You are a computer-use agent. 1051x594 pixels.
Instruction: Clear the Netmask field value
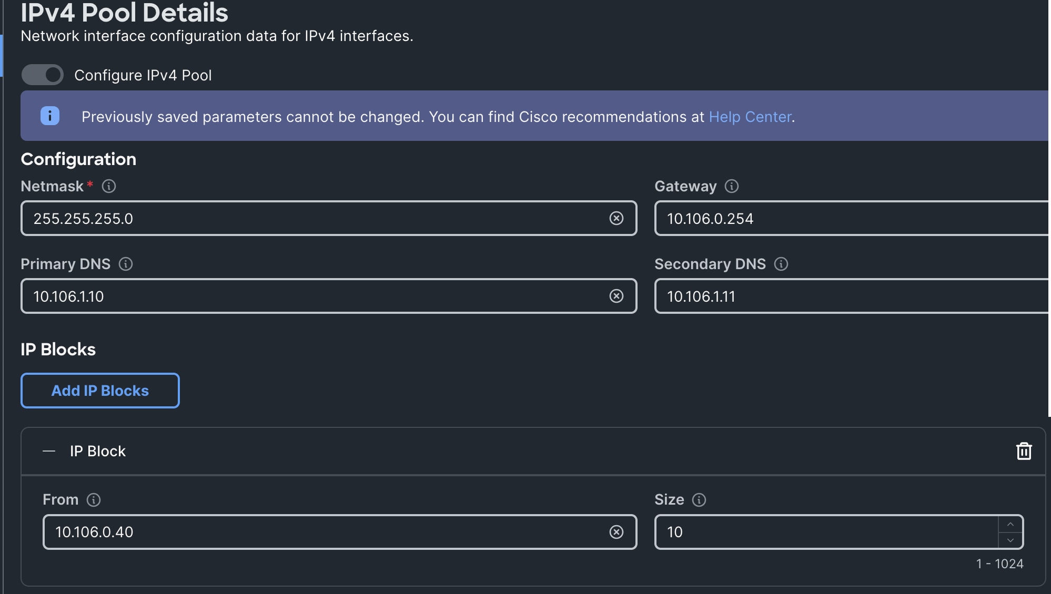pos(616,218)
